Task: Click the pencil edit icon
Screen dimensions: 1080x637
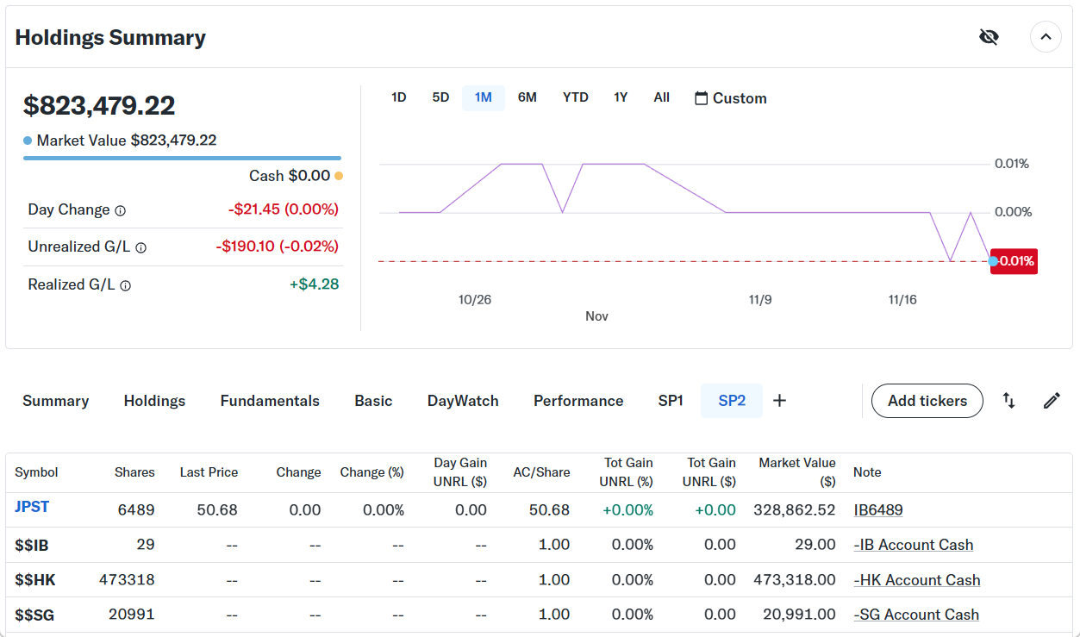Action: (1052, 401)
